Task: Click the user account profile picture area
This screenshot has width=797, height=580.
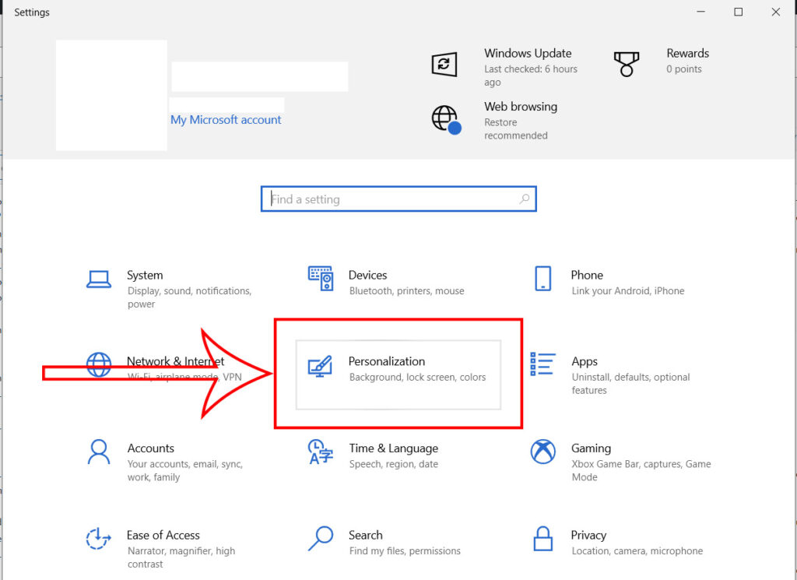Action: pyautogui.click(x=111, y=95)
